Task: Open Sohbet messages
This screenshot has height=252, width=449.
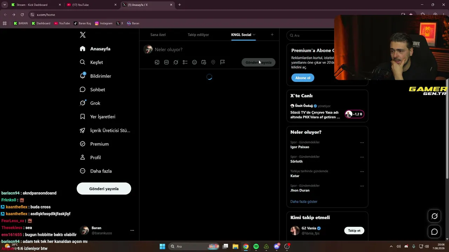Action: [x=92, y=90]
